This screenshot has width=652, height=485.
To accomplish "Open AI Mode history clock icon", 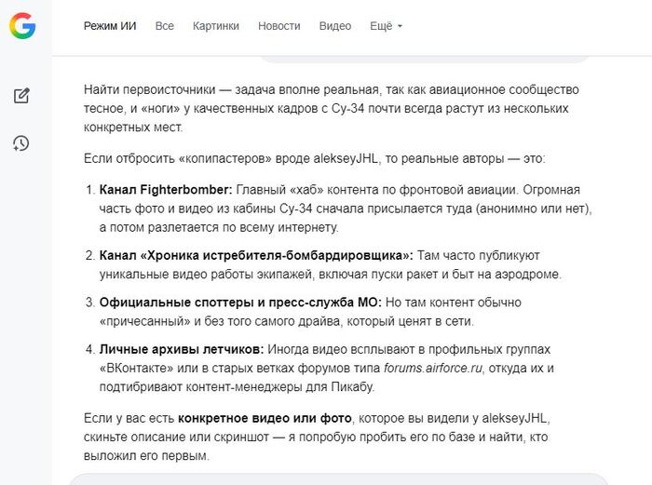I will (21, 142).
